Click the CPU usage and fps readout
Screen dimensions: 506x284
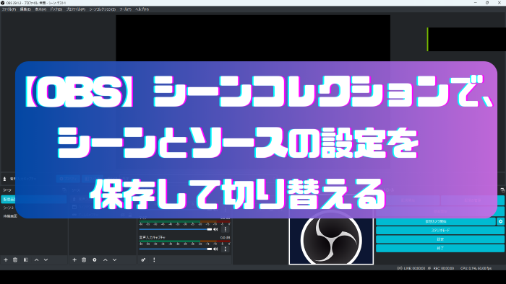tap(476, 268)
